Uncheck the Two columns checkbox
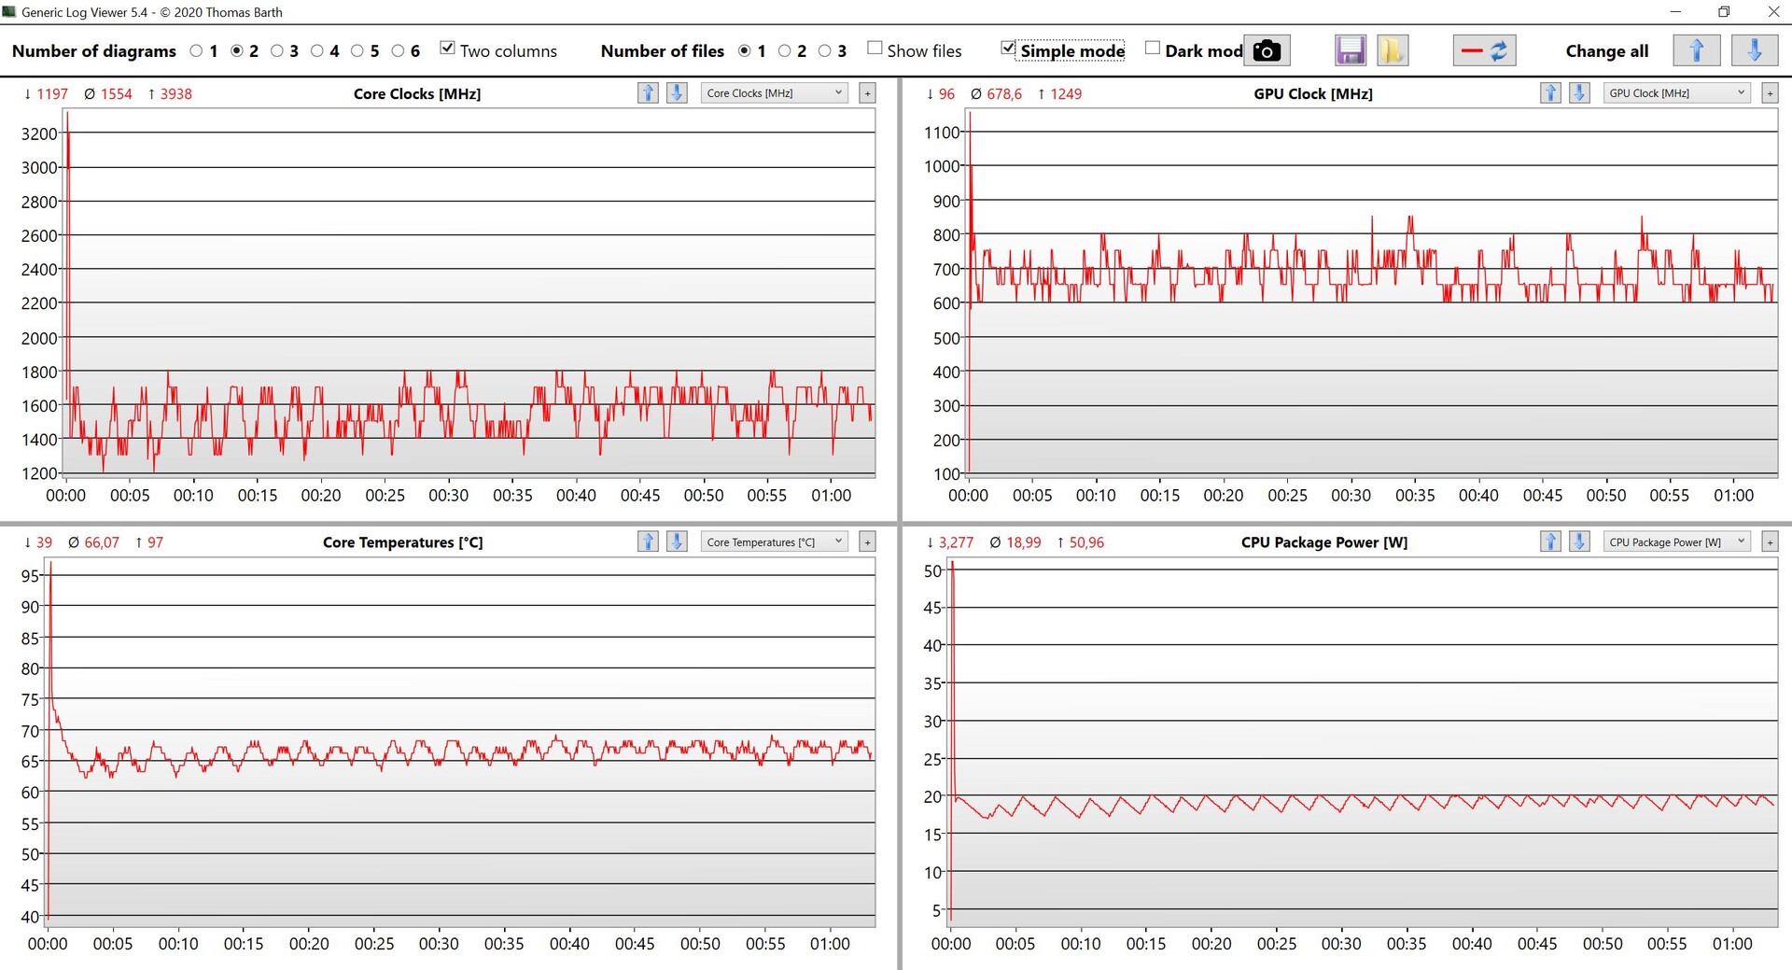 [x=448, y=49]
